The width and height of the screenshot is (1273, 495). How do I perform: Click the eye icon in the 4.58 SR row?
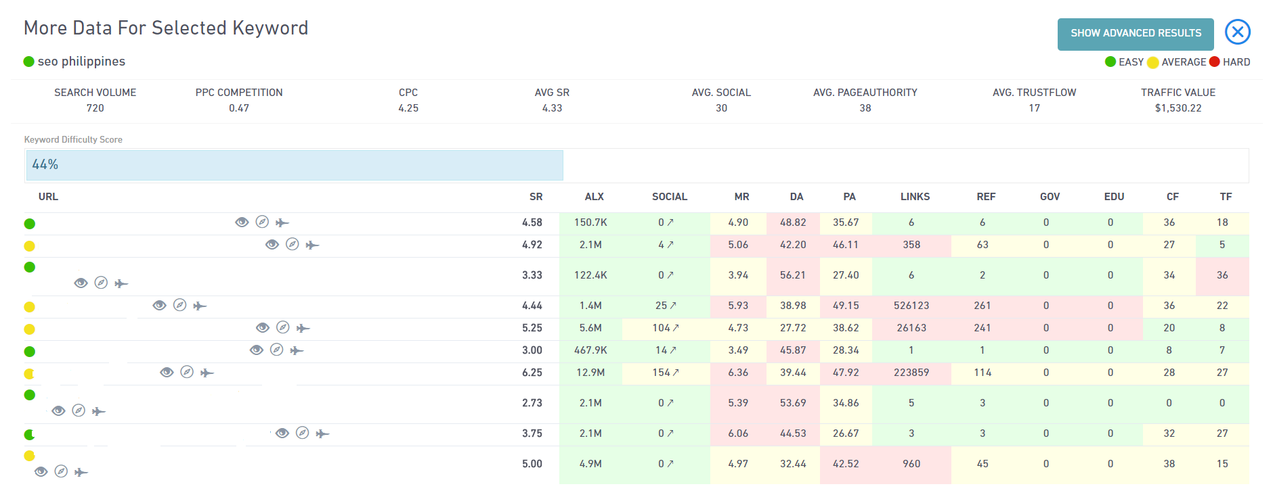242,222
